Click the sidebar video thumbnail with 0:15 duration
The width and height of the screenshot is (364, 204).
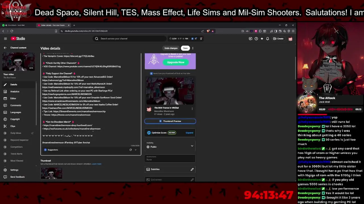click(x=18, y=61)
